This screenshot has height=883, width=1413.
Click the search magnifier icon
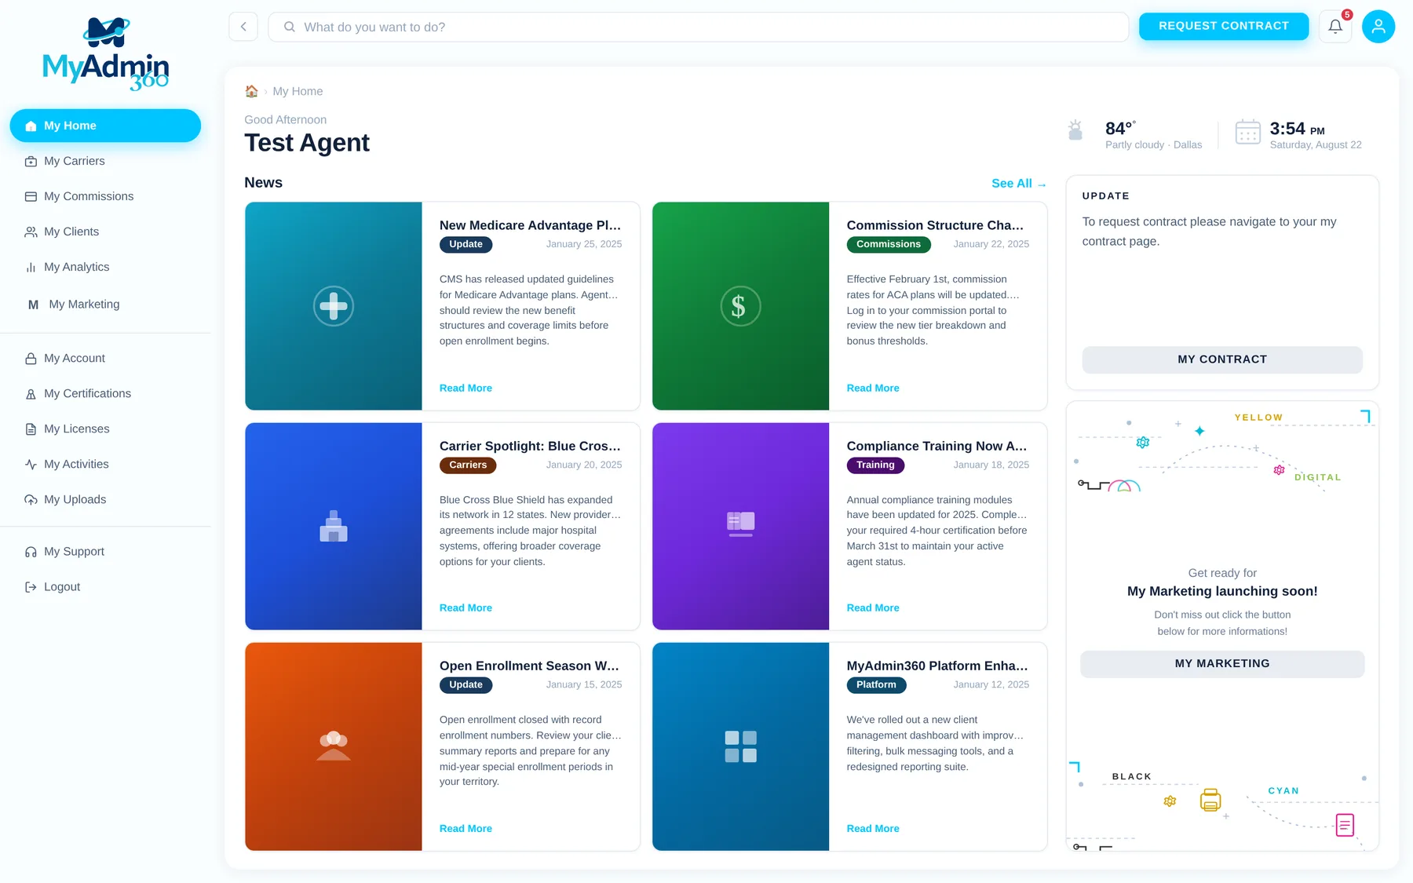(x=290, y=27)
